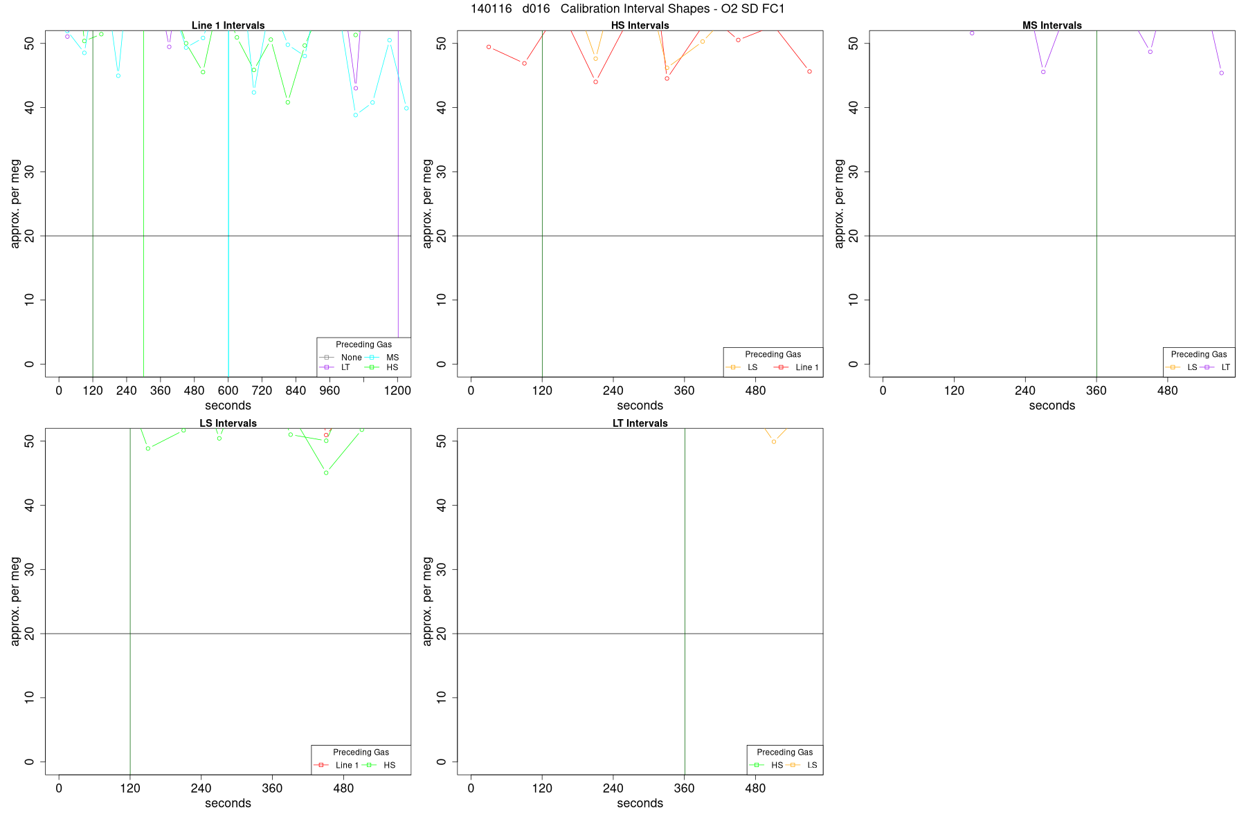Click the red data point at 44 in HS Intervals
The width and height of the screenshot is (1246, 830).
click(x=595, y=82)
